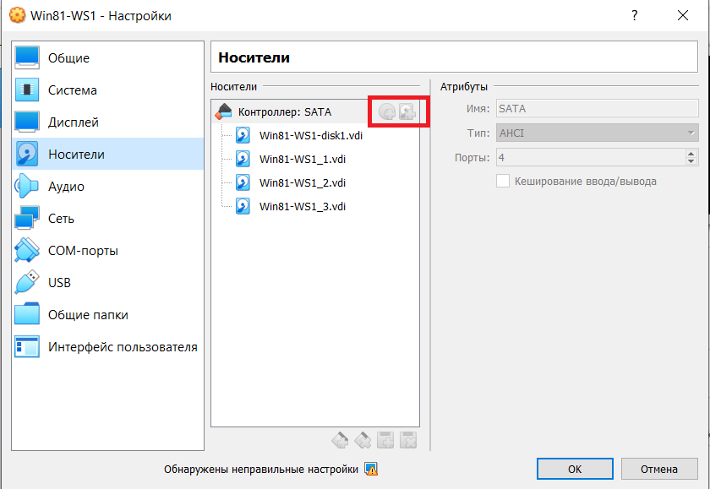Go to COM-порты settings
710x489 pixels.
point(108,251)
